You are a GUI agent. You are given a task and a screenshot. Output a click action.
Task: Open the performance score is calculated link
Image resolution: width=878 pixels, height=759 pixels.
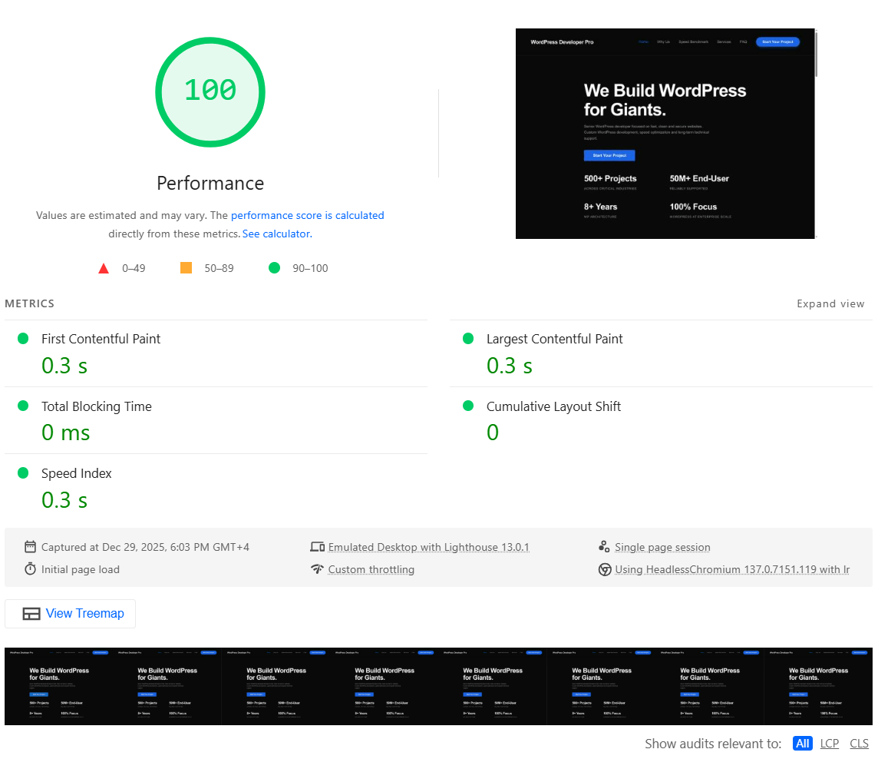pyautogui.click(x=307, y=215)
